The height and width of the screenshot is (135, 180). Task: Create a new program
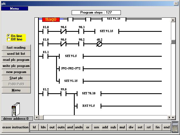coord(16,72)
